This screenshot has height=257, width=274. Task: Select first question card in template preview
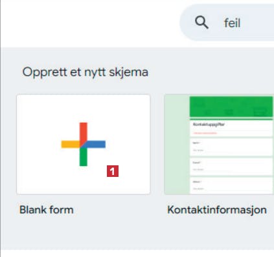tap(231, 147)
